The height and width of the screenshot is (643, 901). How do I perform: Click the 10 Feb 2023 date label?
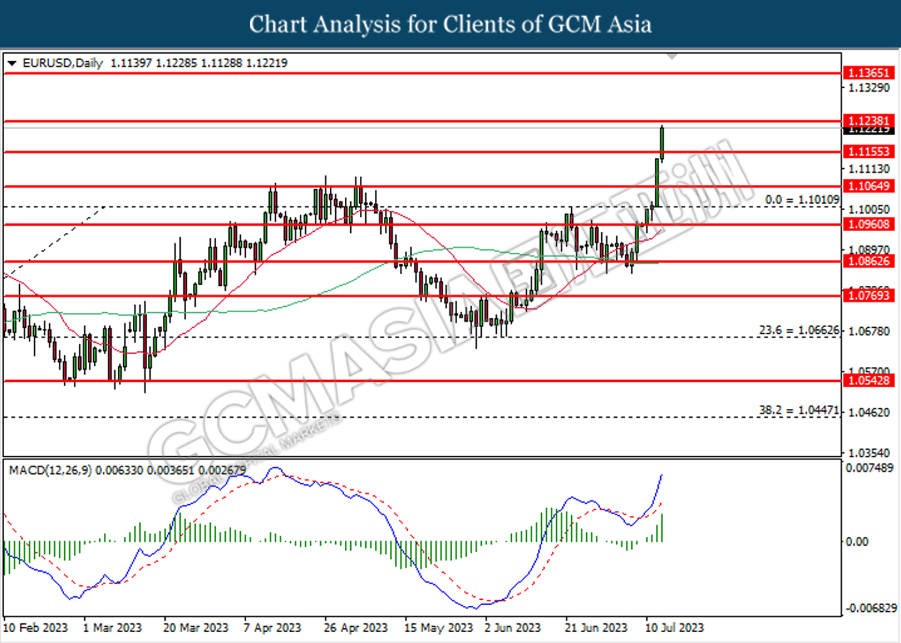tap(36, 628)
